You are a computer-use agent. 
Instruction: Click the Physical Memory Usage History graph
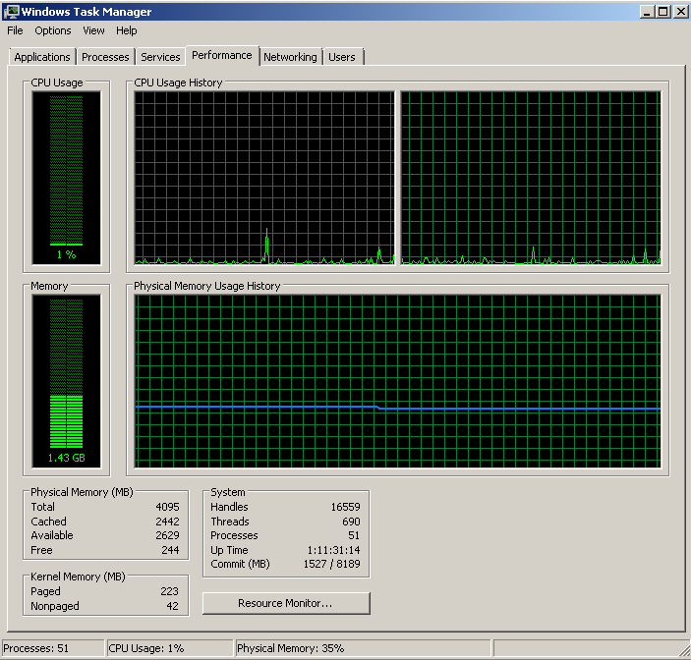(x=397, y=381)
